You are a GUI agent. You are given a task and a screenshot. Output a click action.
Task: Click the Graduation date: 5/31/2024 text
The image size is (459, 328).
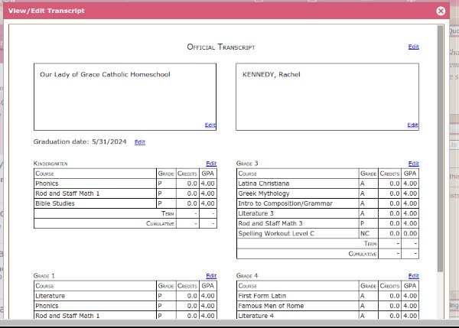tap(80, 141)
